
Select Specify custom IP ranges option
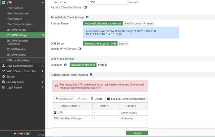(139, 23)
